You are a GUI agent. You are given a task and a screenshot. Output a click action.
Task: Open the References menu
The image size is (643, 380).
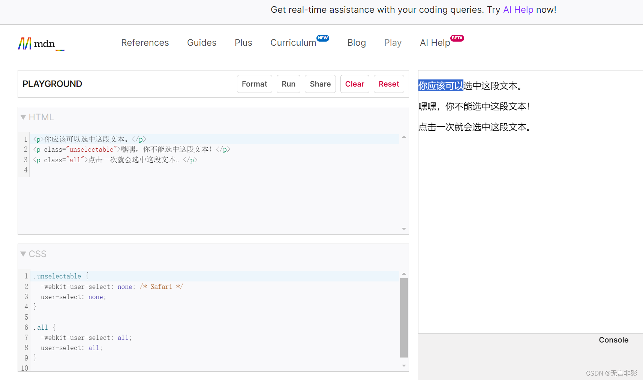tap(145, 43)
